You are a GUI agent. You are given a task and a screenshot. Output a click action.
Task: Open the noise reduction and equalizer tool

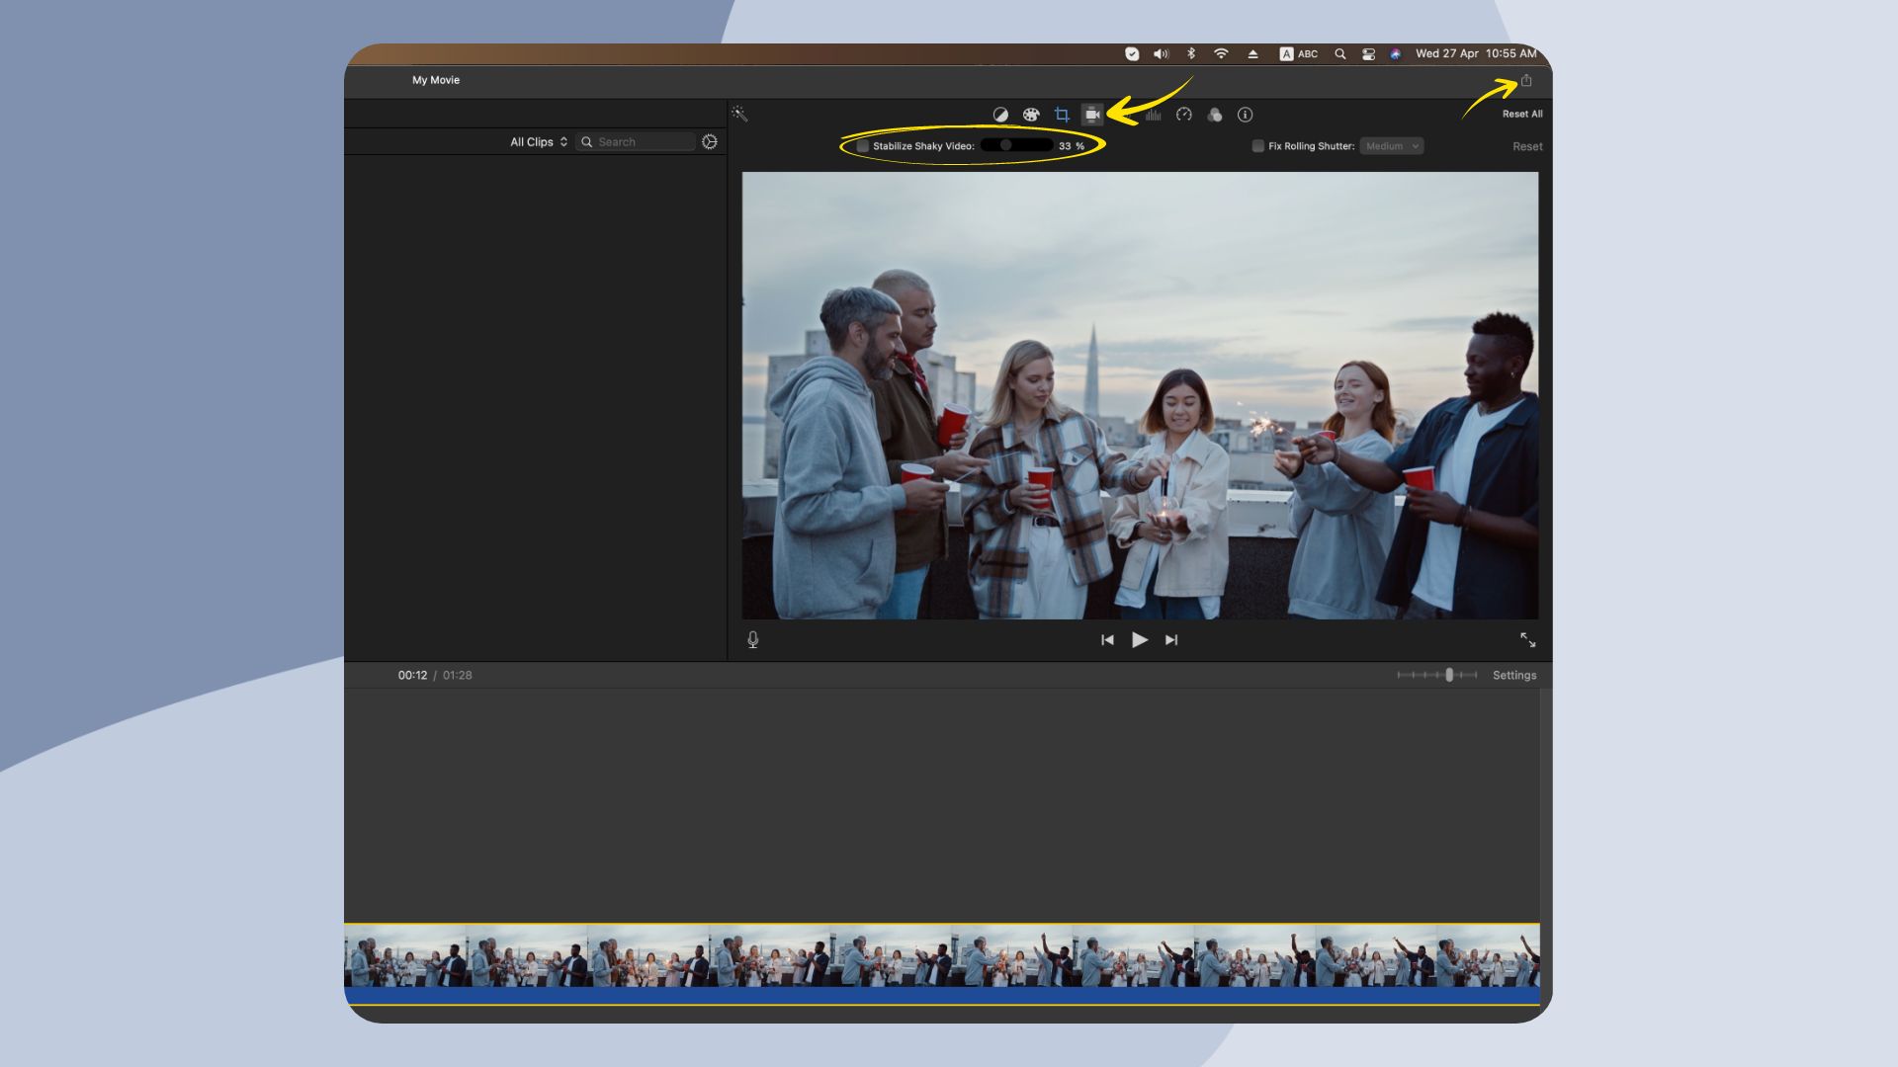(x=1154, y=115)
